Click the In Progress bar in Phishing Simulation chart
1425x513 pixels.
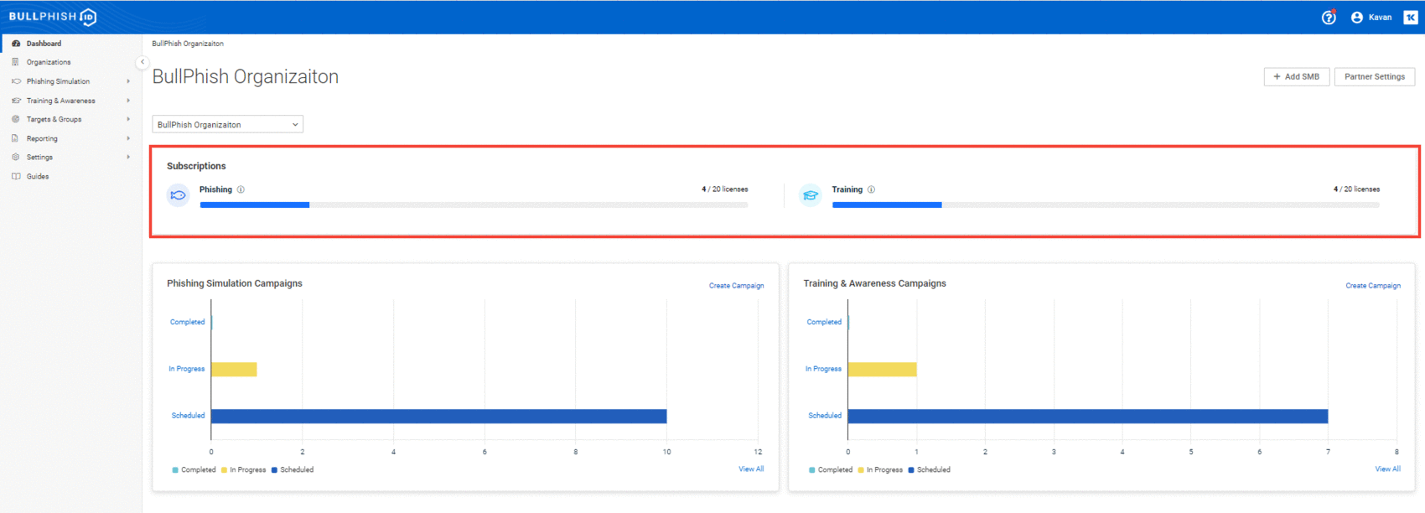tap(234, 370)
